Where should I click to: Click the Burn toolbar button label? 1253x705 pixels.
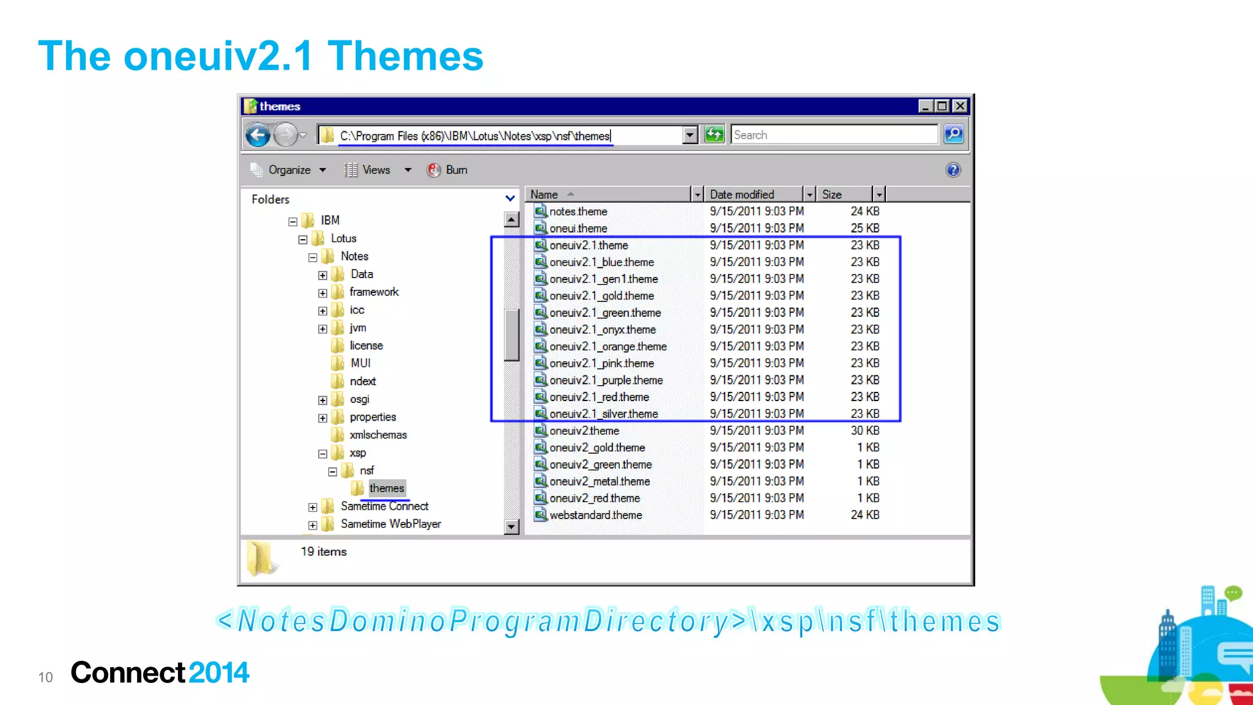[456, 170]
